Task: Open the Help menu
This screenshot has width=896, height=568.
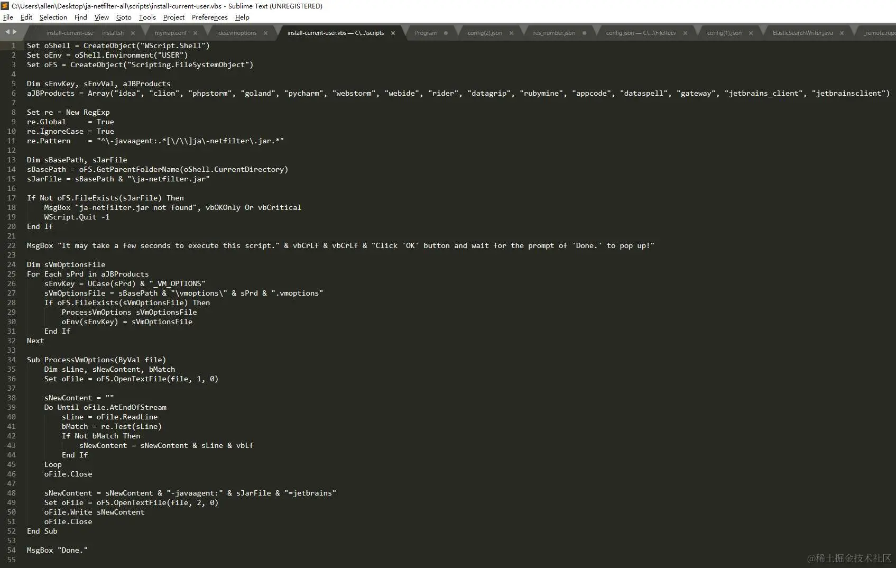Action: tap(242, 17)
